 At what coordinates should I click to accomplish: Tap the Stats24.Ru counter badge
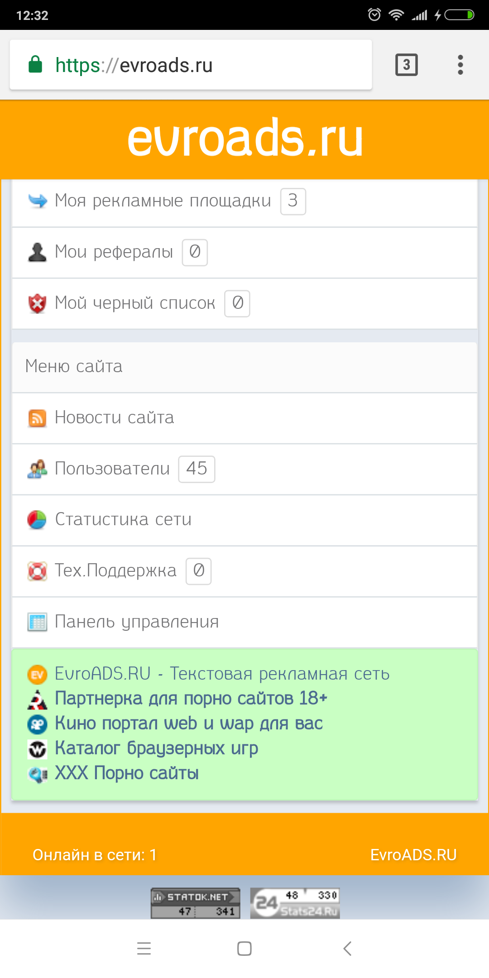295,903
